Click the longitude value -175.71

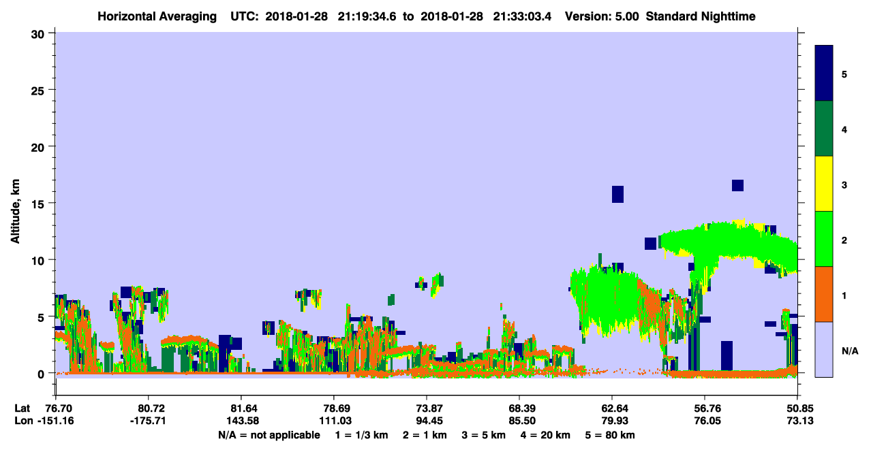(x=148, y=421)
